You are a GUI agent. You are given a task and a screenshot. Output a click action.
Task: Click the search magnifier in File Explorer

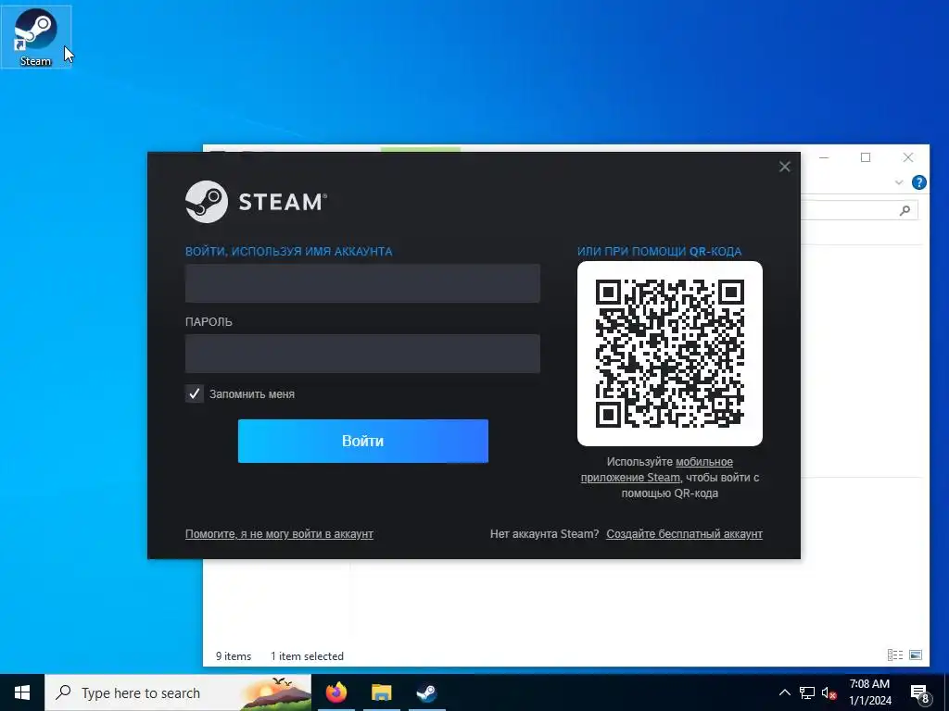click(x=905, y=210)
